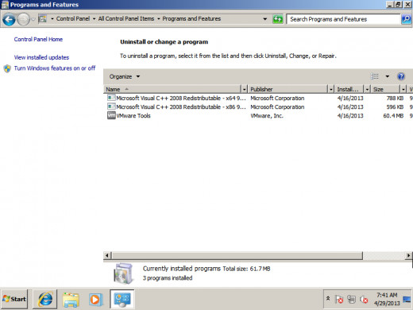Click Total size: 61.7 MB text

click(246, 269)
